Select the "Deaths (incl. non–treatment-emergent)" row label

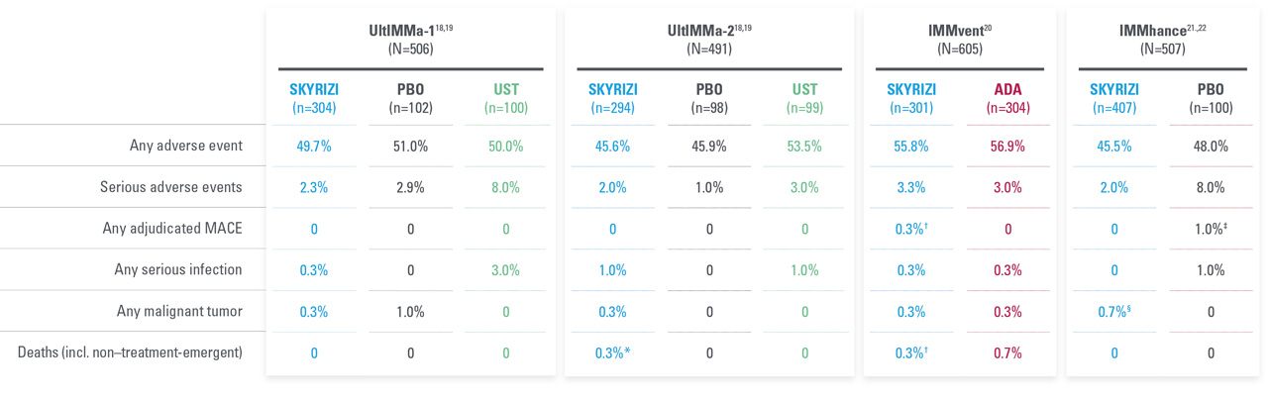click(130, 352)
